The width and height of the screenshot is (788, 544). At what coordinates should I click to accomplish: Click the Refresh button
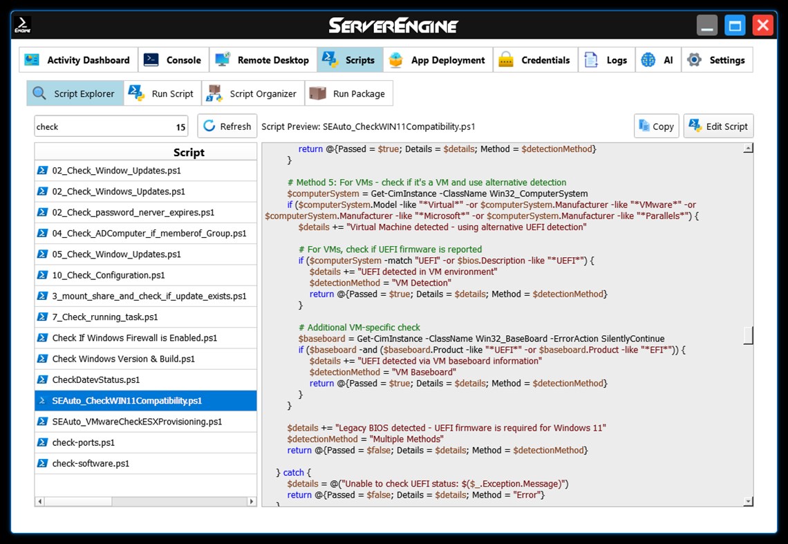[227, 126]
